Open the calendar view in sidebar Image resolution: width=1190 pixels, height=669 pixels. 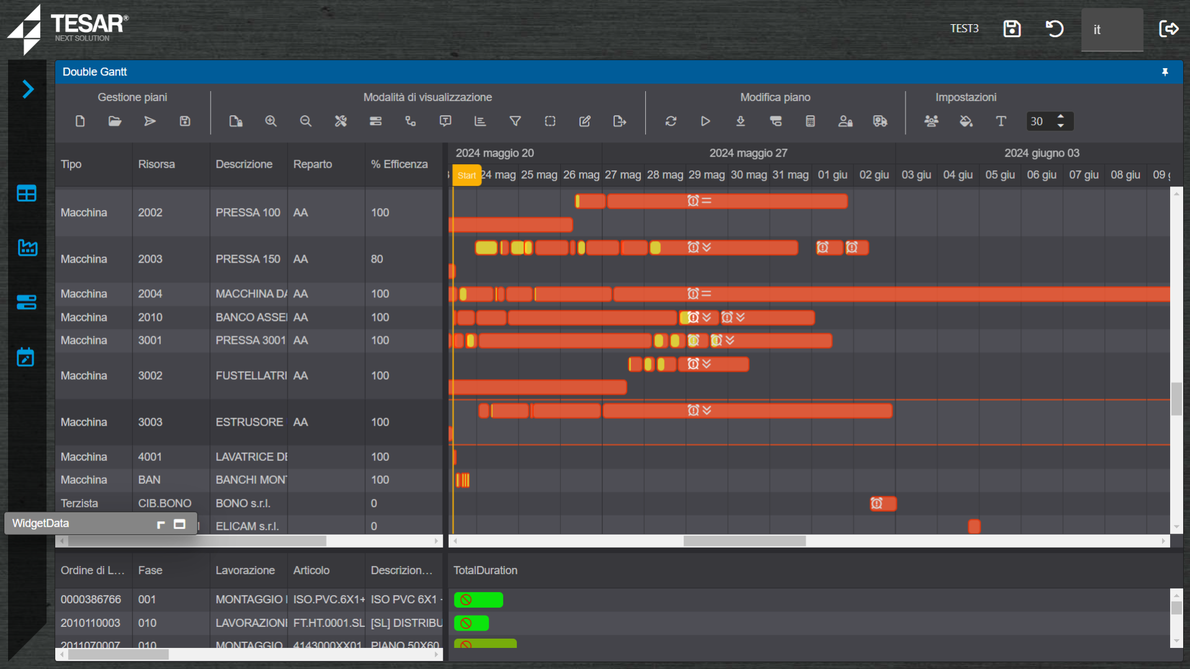coord(26,357)
